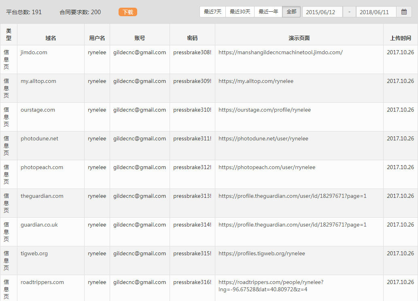This screenshot has height=301, width=418.
Task: Edit the start date 2015/06/12 field
Action: tap(322, 12)
